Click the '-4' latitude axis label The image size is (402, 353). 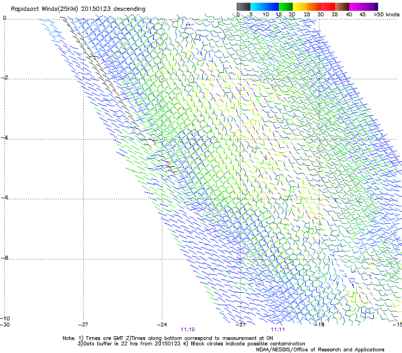(x=4, y=137)
